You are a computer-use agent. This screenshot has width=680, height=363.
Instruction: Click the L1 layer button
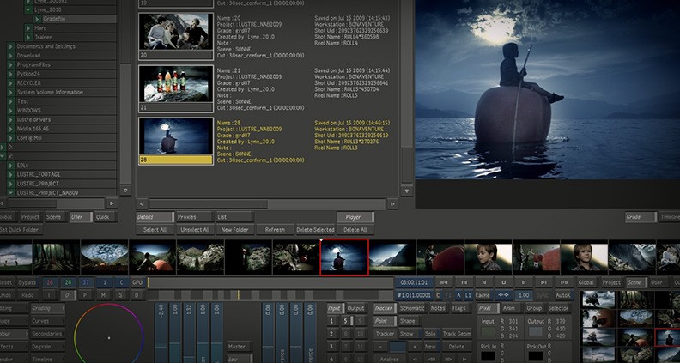click(x=469, y=295)
